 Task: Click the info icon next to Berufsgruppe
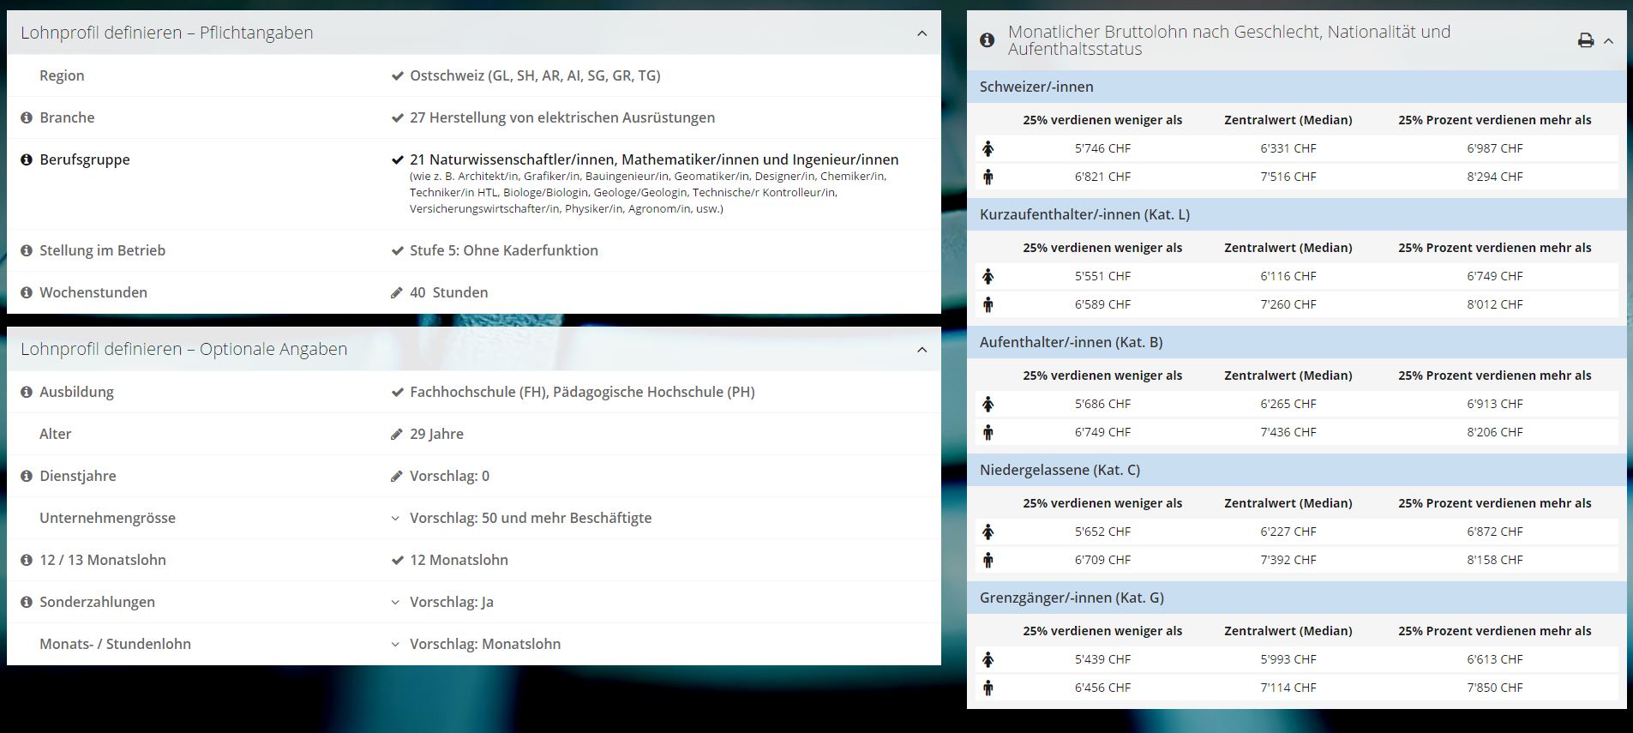[27, 159]
